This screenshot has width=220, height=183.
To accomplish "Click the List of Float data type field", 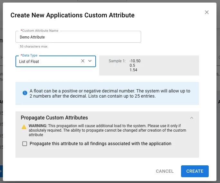I will 55,61.
